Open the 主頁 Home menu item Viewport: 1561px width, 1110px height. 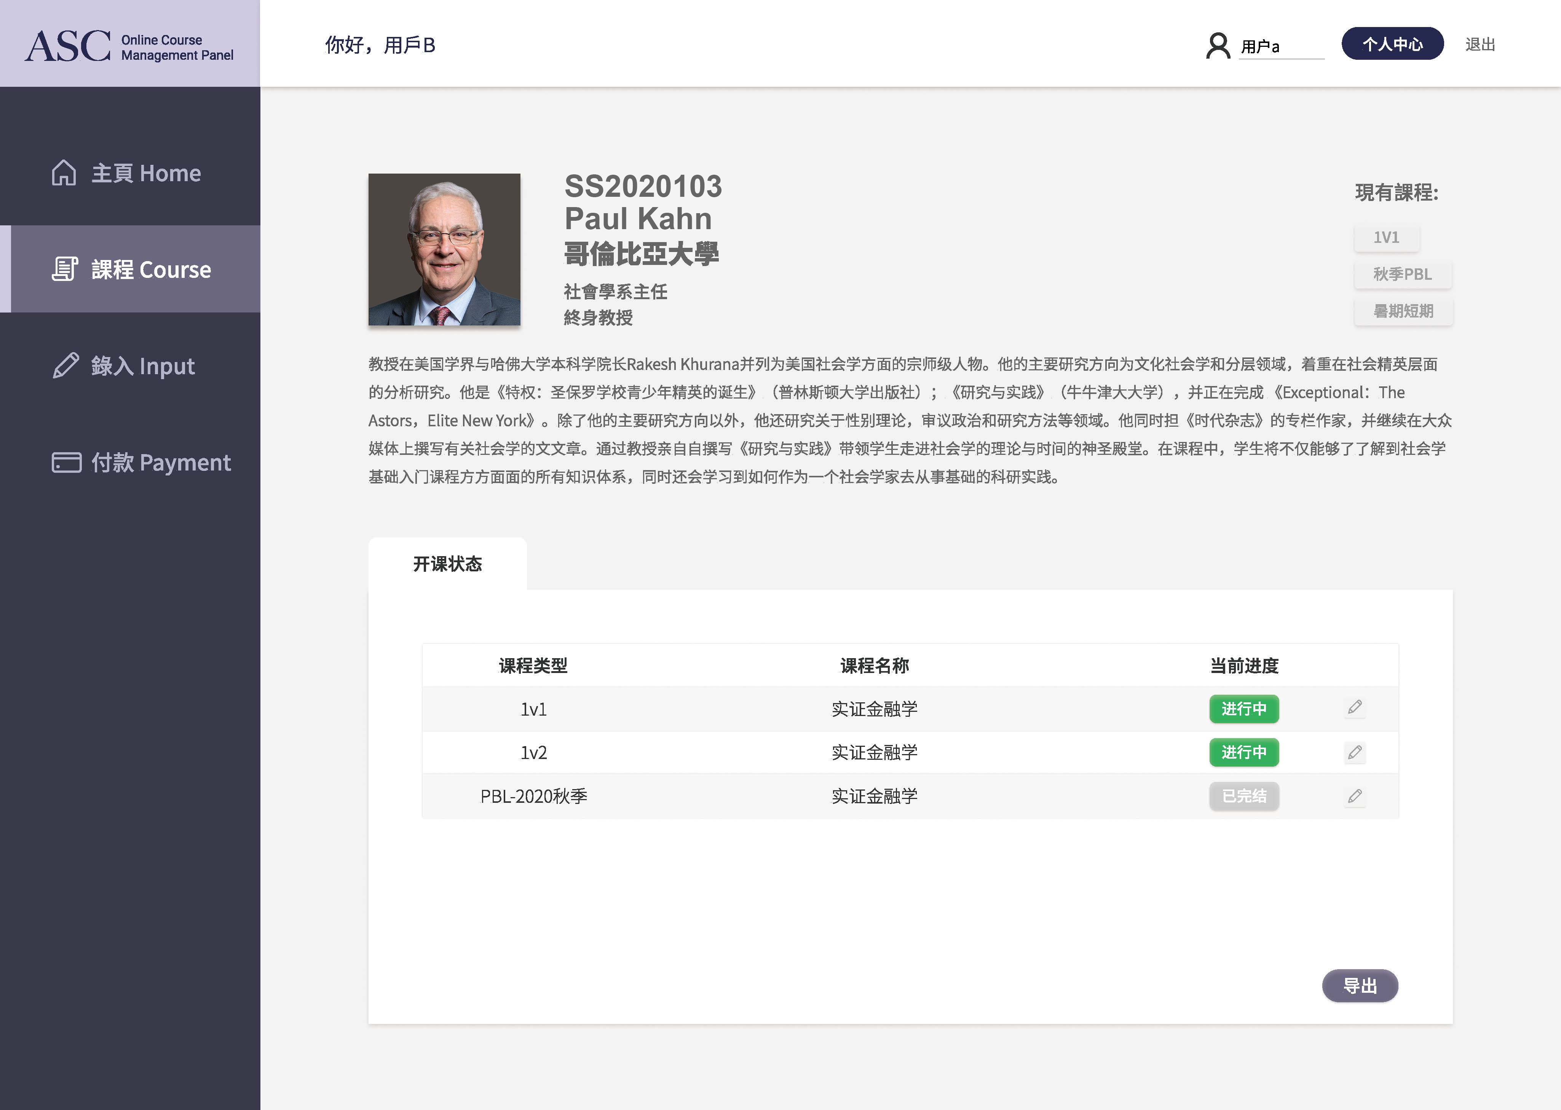click(145, 174)
